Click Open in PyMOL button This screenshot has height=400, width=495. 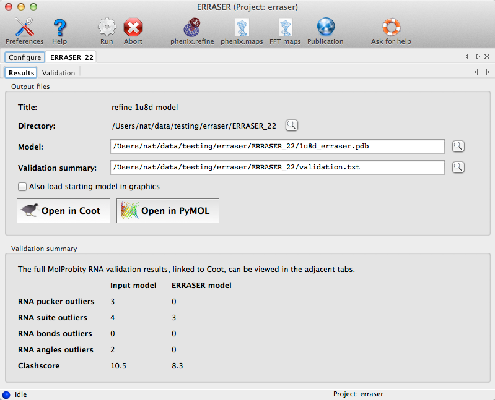168,211
